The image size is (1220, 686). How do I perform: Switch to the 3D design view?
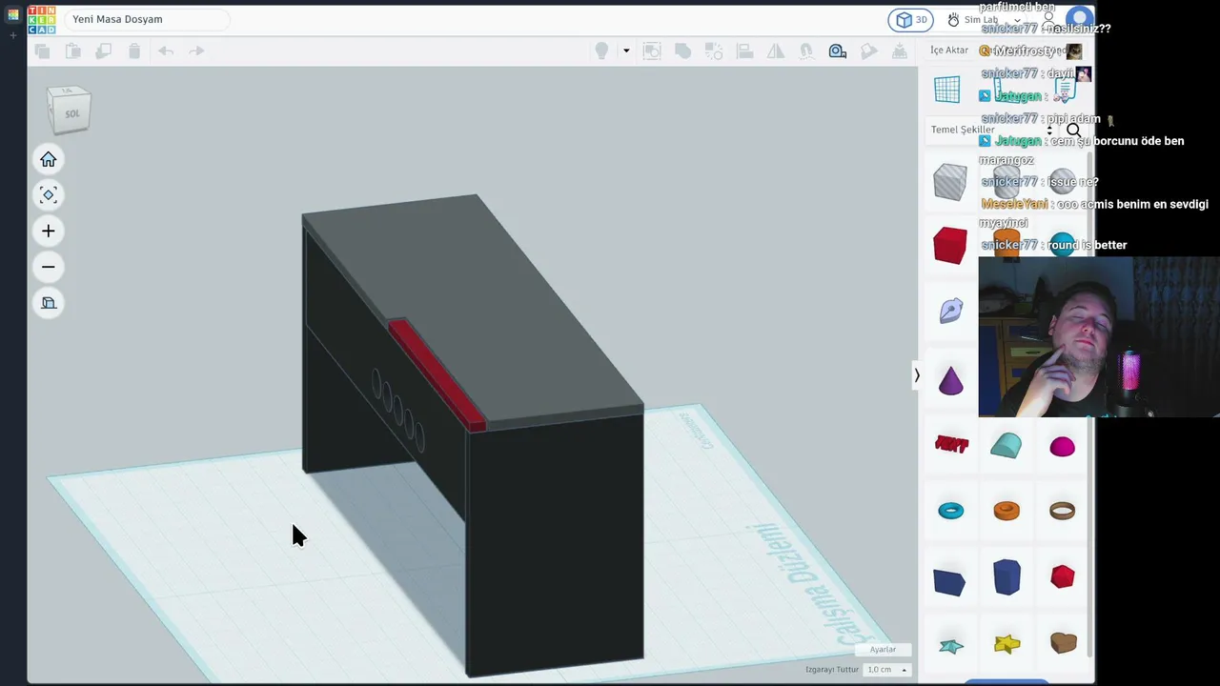911,20
